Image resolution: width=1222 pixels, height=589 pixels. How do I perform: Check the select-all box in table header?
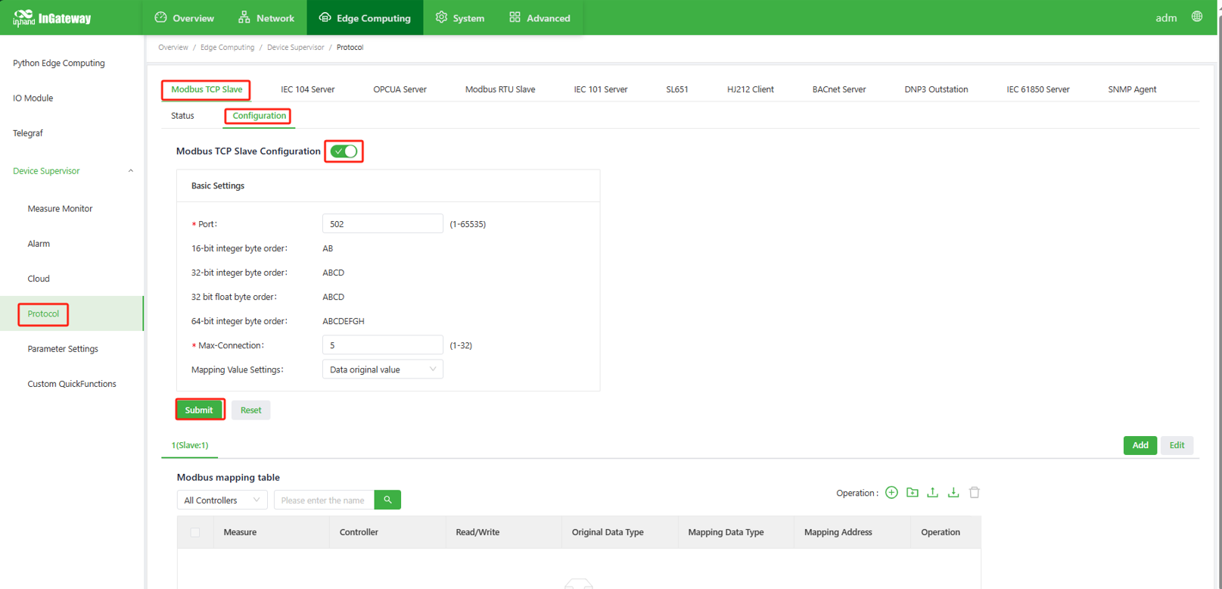[x=195, y=532]
